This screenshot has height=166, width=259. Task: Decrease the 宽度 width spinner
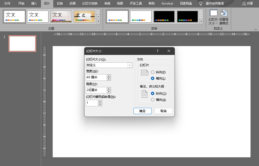point(109,79)
